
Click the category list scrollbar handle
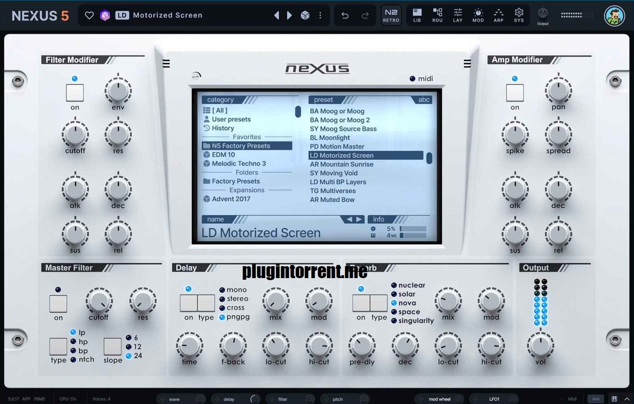(x=298, y=112)
